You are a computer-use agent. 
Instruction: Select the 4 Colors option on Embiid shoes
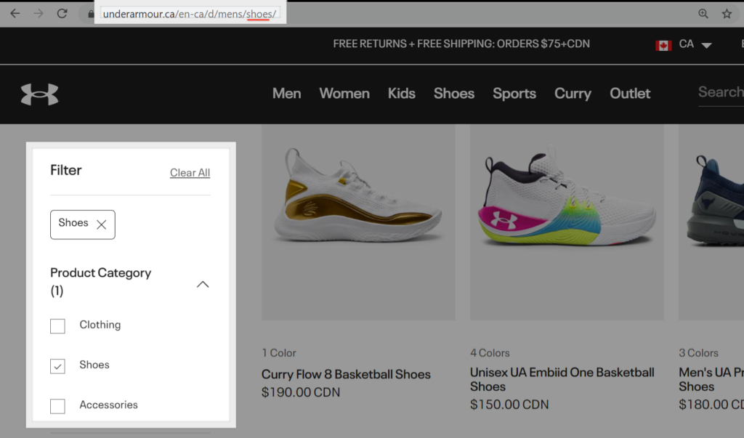(x=490, y=353)
